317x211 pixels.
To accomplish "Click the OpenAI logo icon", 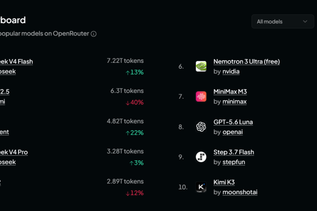I will click(201, 127).
